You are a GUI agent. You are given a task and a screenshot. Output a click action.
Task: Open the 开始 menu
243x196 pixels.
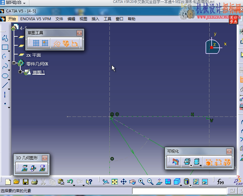12,19
